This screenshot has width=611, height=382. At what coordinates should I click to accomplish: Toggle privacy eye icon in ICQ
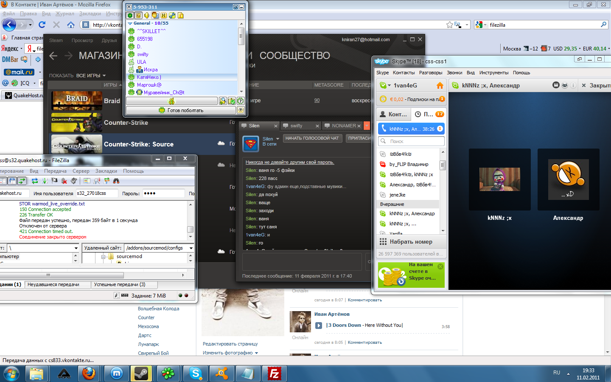[x=241, y=110]
